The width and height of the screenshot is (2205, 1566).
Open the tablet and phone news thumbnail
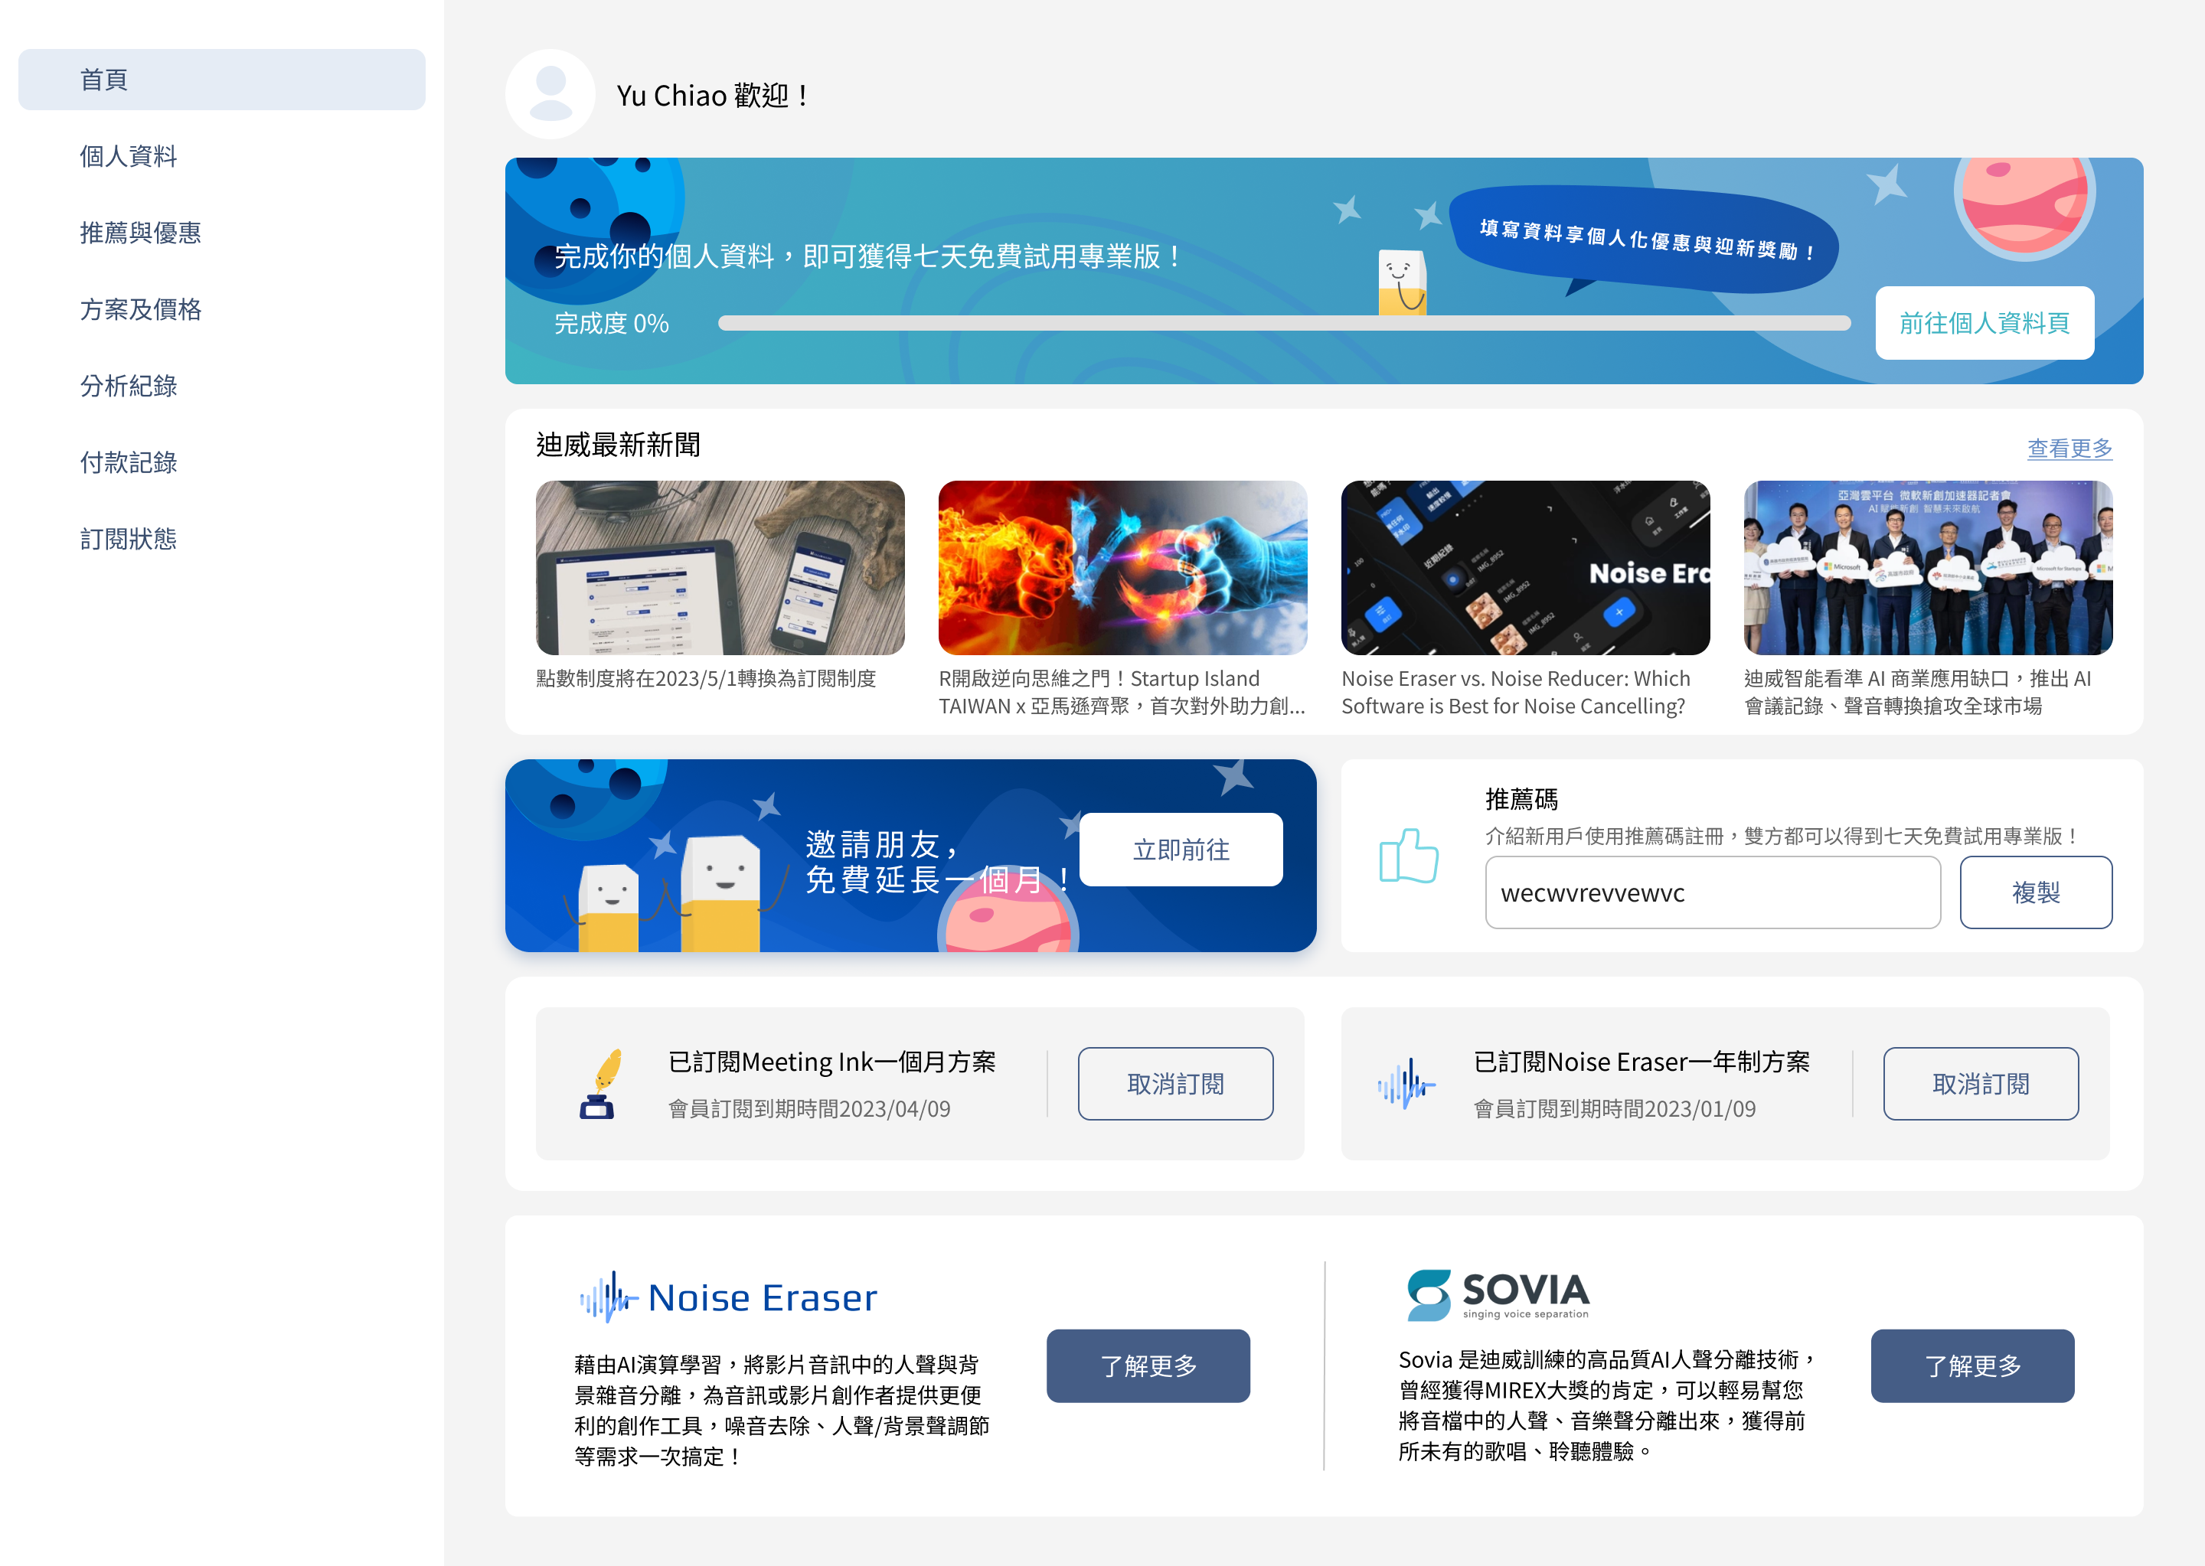[x=720, y=568]
